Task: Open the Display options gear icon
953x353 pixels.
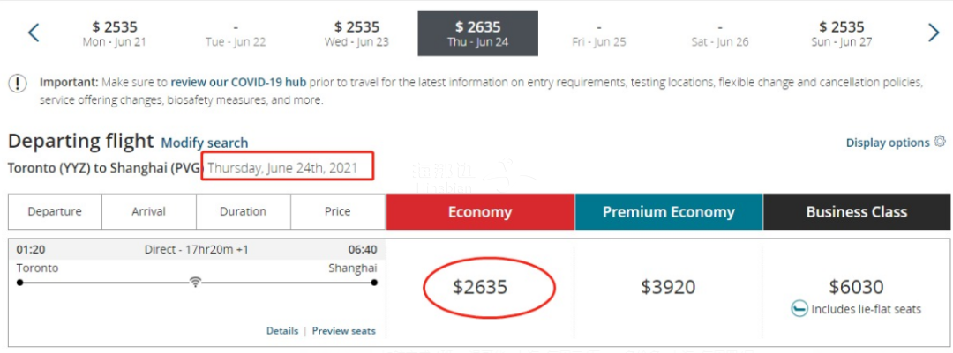Action: [940, 142]
